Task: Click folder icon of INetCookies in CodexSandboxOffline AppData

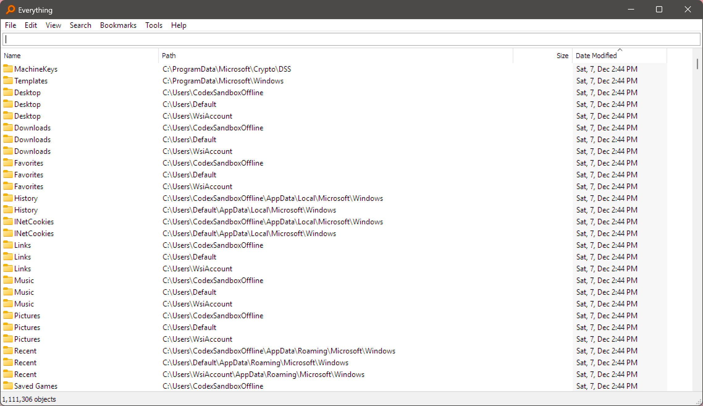Action: [x=8, y=221]
